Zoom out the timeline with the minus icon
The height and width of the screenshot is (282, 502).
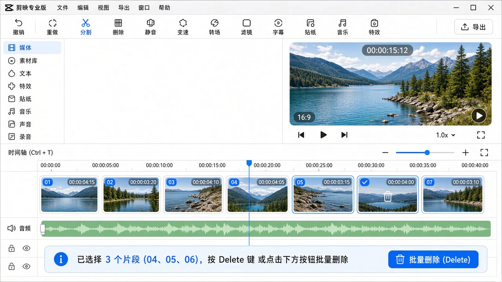(385, 152)
